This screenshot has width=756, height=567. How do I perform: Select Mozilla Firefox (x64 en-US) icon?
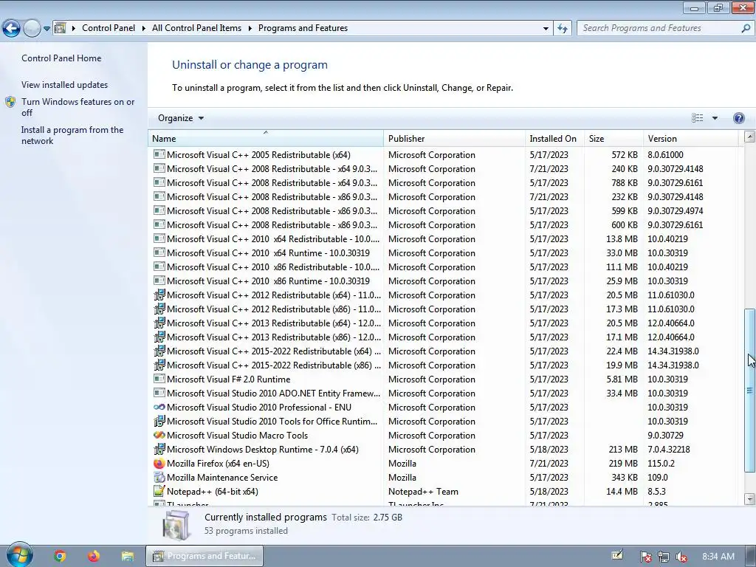point(159,464)
